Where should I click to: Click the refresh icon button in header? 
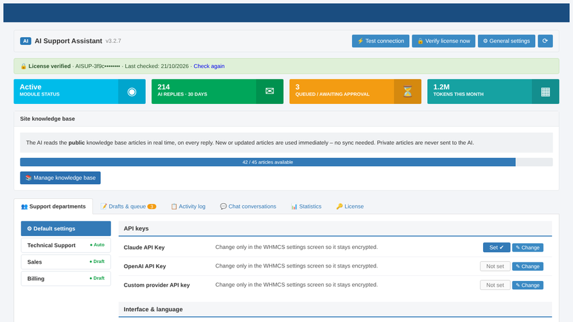[545, 41]
